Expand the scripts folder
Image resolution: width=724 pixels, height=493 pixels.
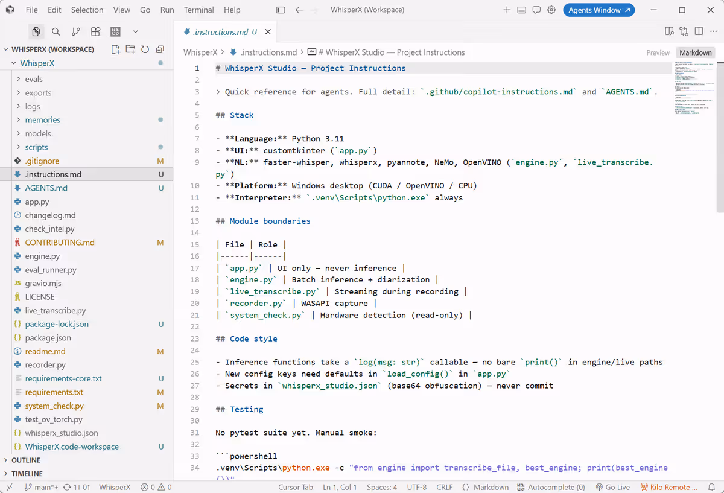[x=86, y=147]
